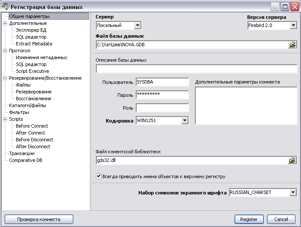Open folder browse icon for client library file
Screen dimensions: 301x227
pos(292,160)
